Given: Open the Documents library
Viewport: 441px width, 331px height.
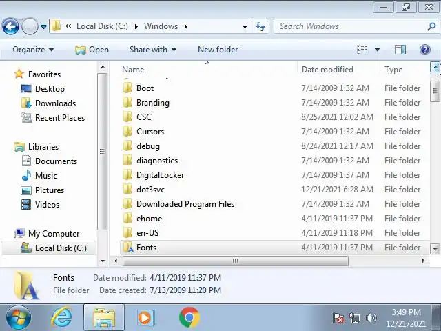Looking at the screenshot, I should point(56,161).
